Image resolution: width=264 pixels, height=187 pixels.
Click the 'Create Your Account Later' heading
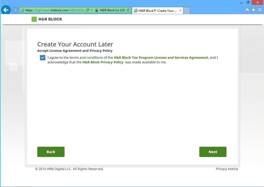75,44
